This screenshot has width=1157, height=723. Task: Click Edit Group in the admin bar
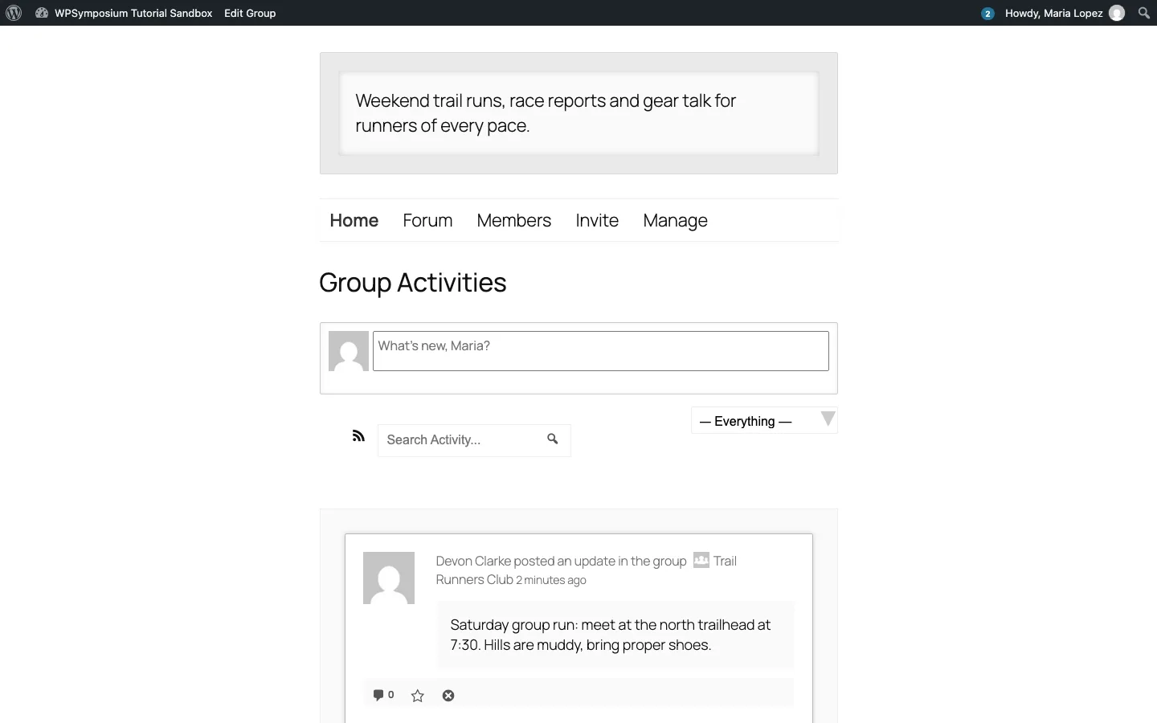point(250,13)
